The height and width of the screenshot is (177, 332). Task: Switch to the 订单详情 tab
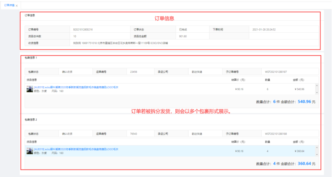(9, 5)
